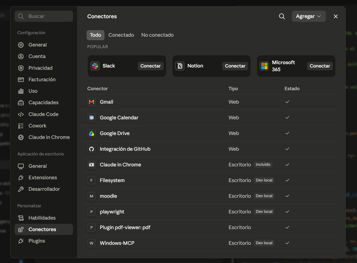Screen dimensions: 357x263
Task: Click Conectar on the Slack card
Action: pos(151,66)
